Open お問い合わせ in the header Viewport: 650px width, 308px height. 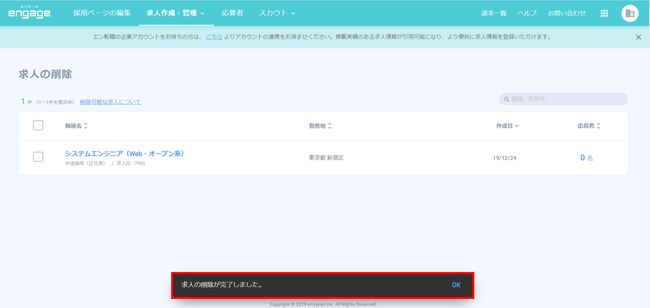[567, 14]
